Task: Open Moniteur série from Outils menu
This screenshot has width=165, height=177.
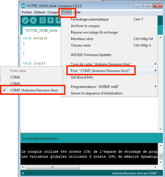Action: [109, 39]
